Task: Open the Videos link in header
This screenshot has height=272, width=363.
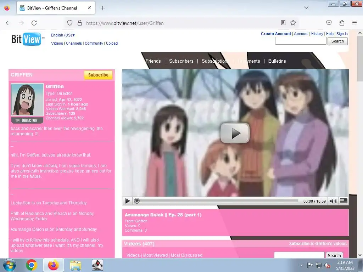Action: coord(57,43)
